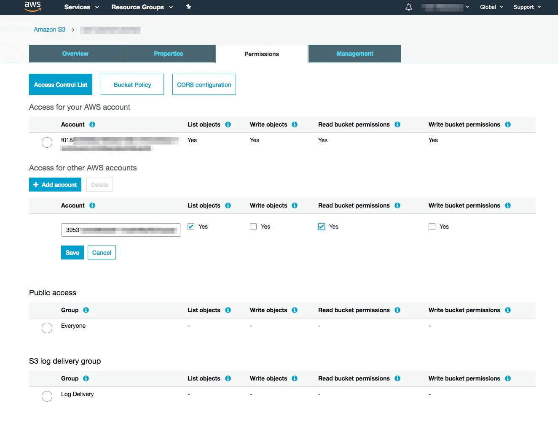The width and height of the screenshot is (558, 440).
Task: Click info icon next to Group in Public access
Action: 86,310
